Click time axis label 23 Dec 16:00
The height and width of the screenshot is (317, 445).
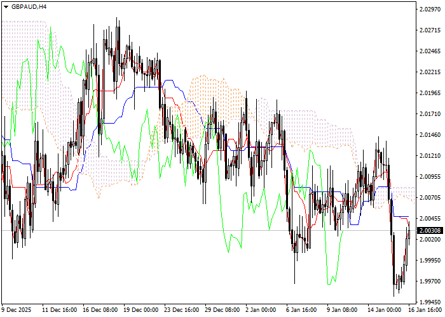click(182, 310)
